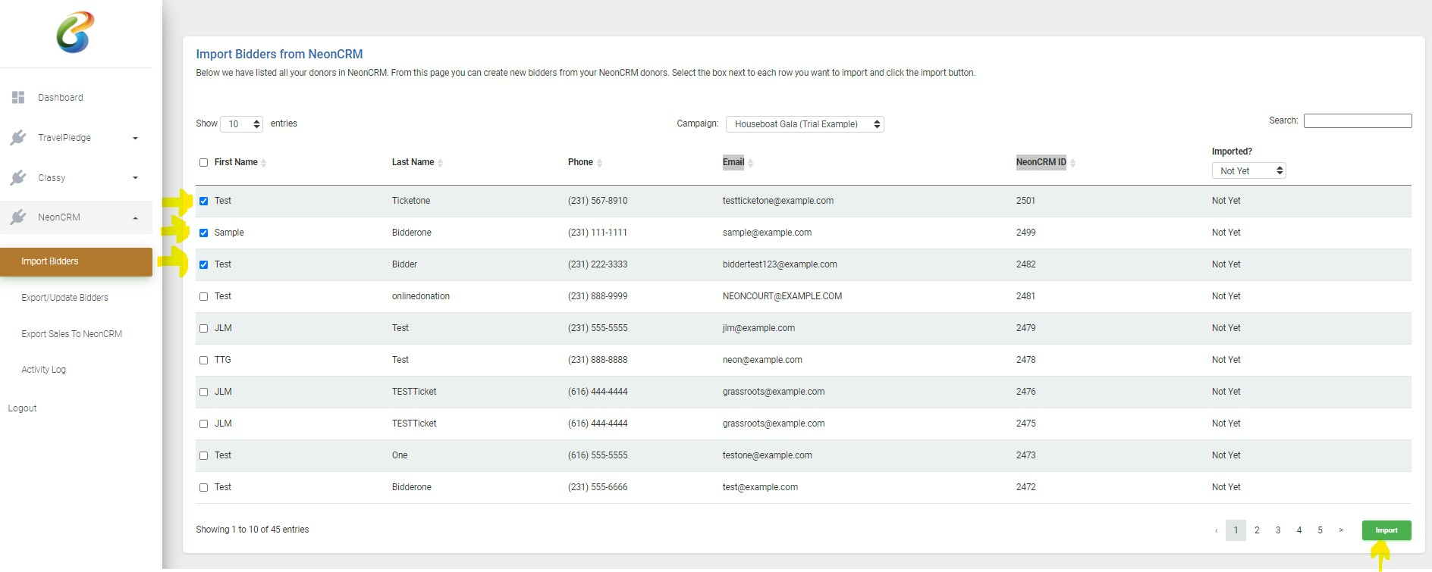Open the Campaign dropdown
The height and width of the screenshot is (572, 1432).
pyautogui.click(x=805, y=124)
